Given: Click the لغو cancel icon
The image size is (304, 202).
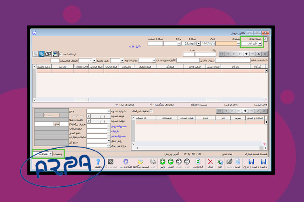Looking at the screenshot, I should coord(220,162).
